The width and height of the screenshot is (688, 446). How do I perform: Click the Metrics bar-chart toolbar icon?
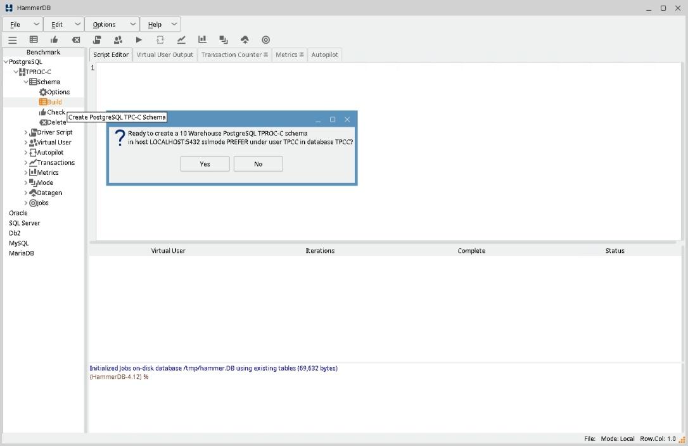(x=203, y=39)
